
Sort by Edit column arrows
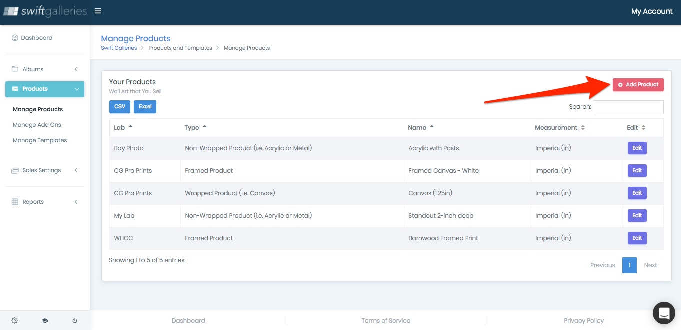tap(643, 128)
